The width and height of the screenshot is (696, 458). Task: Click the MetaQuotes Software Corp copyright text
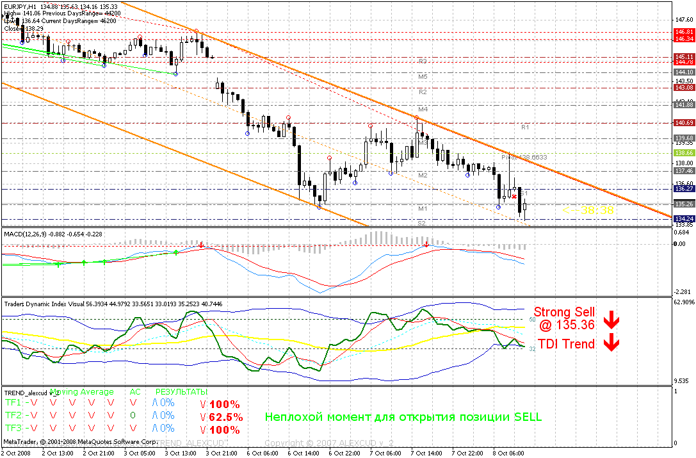tap(80, 442)
